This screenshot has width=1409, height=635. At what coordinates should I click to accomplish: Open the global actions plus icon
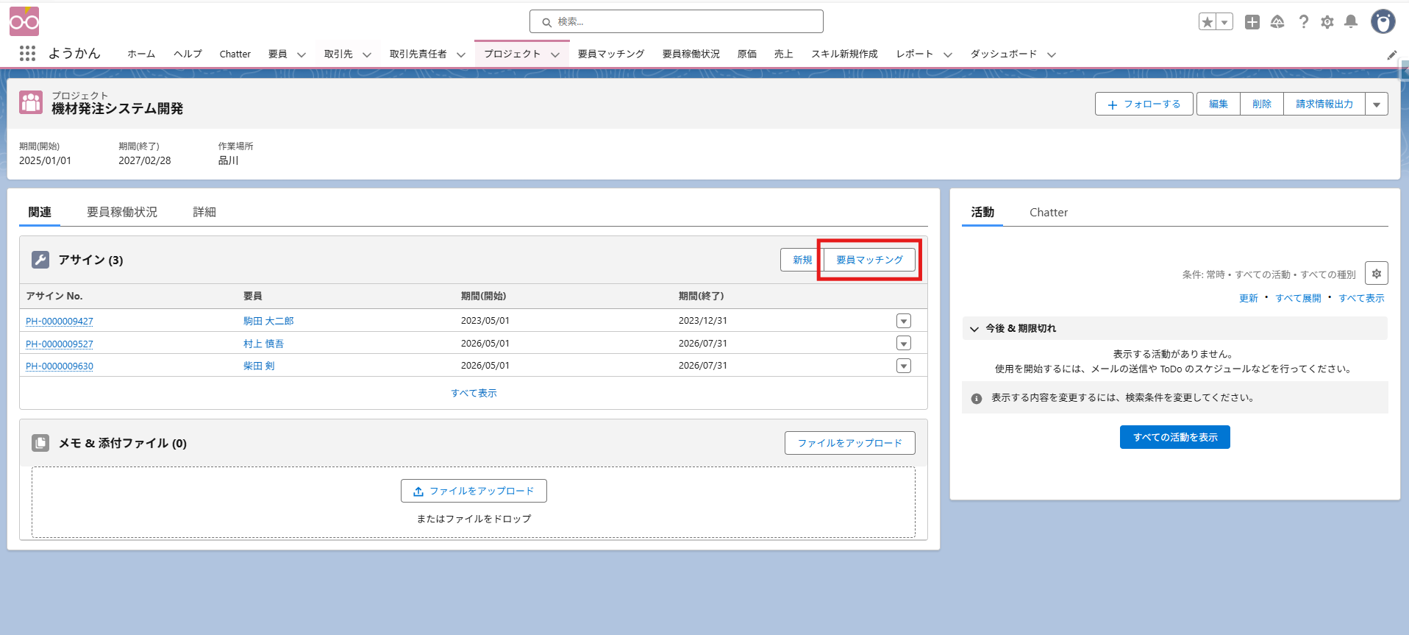coord(1252,22)
